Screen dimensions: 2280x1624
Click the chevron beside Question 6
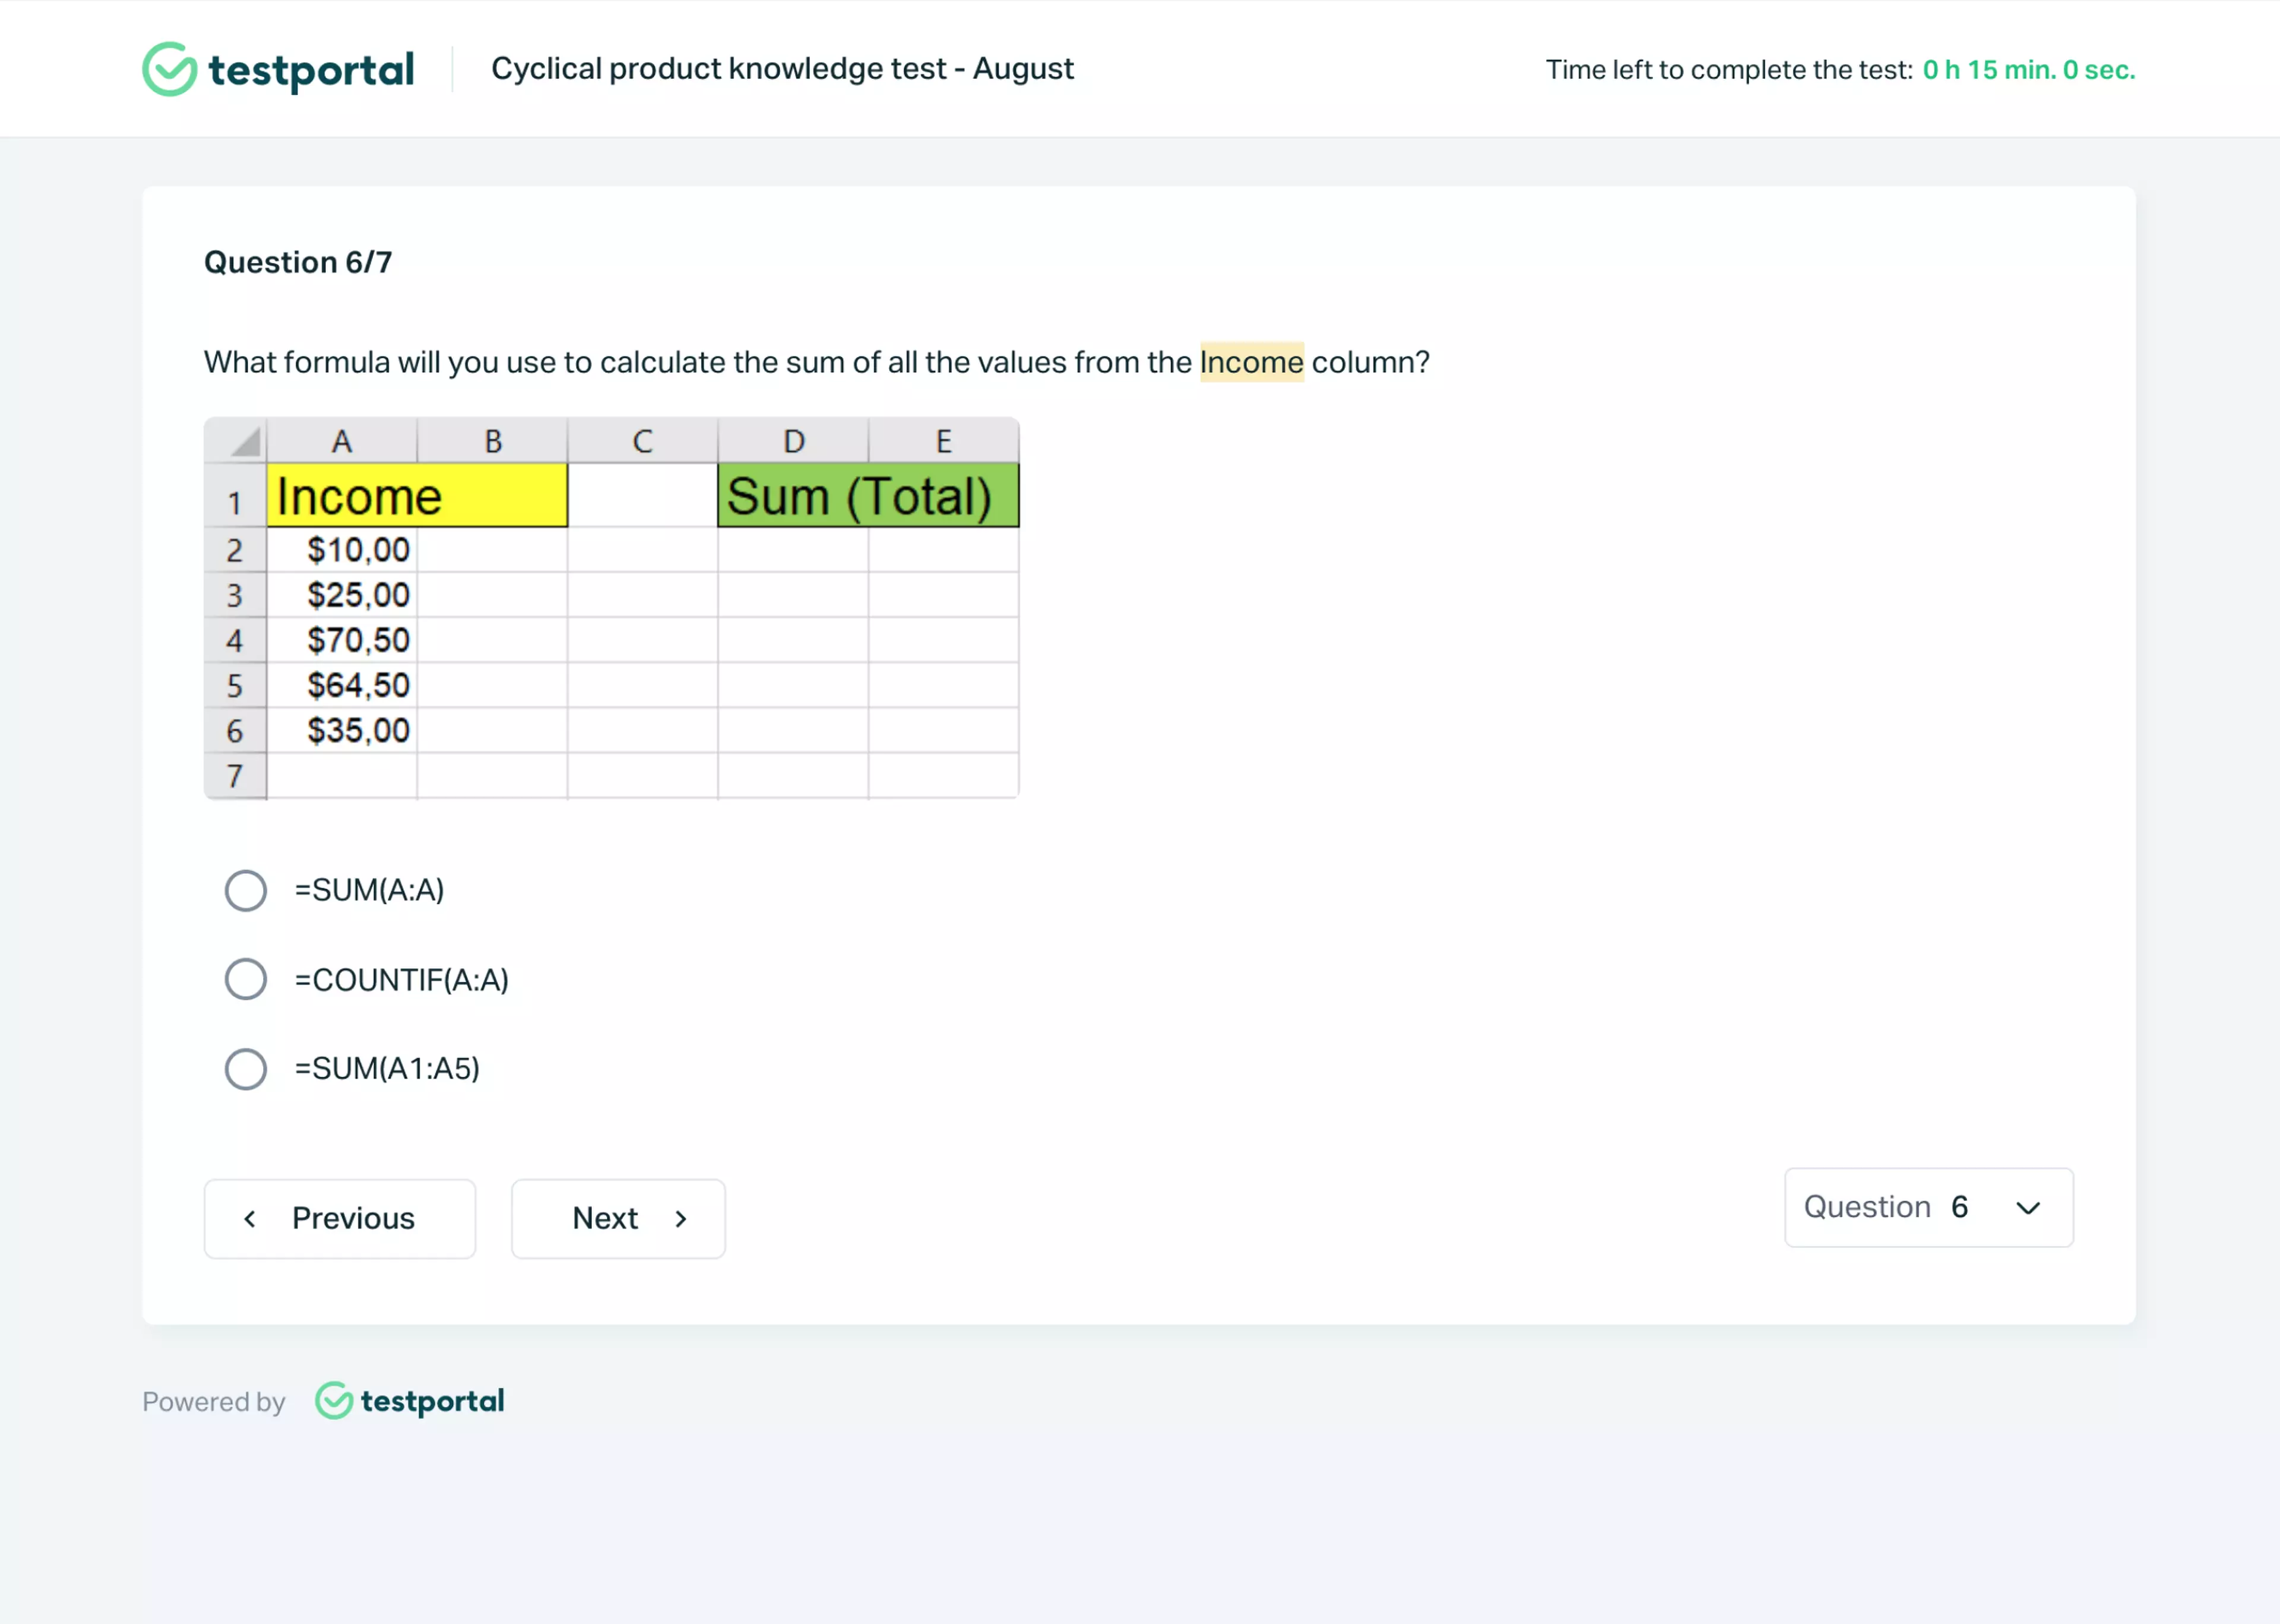click(2028, 1207)
